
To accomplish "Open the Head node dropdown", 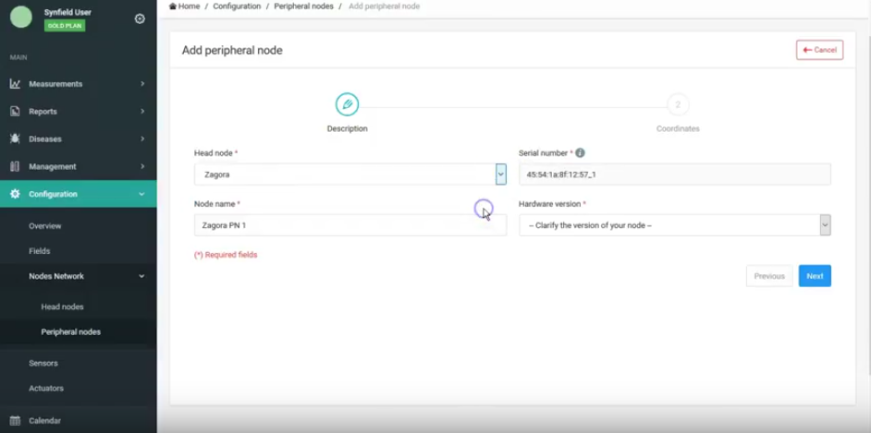I will point(500,174).
